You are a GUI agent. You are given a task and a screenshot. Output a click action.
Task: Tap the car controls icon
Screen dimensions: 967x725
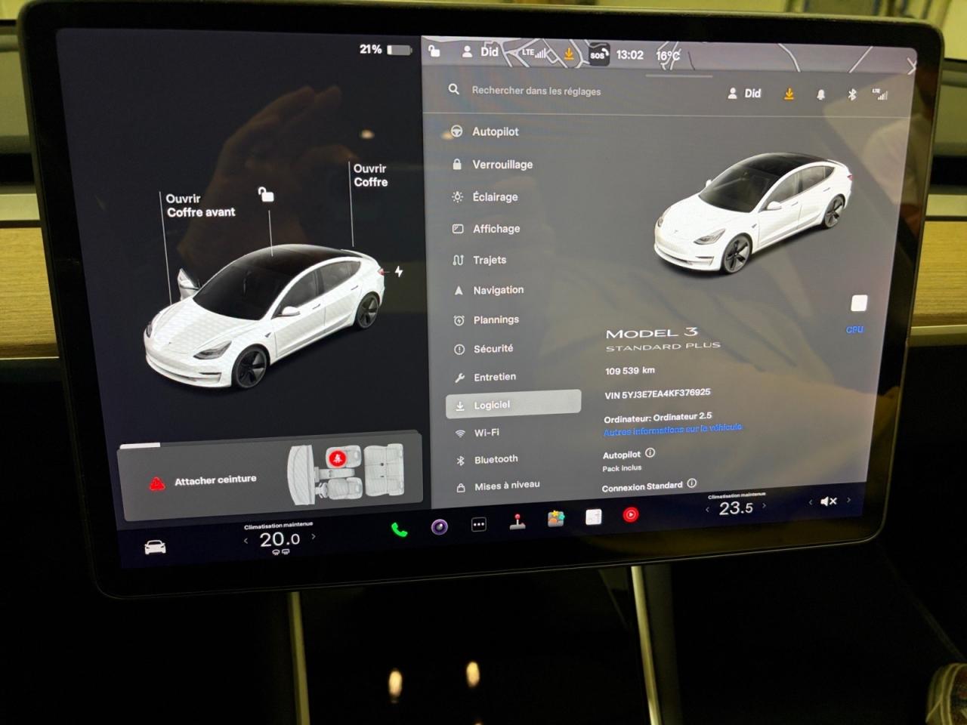tap(156, 548)
